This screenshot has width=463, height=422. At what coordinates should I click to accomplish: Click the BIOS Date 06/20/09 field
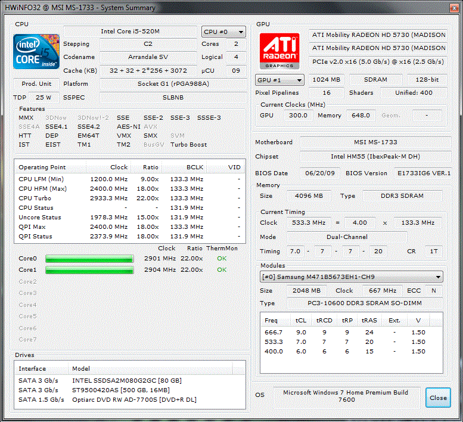320,173
